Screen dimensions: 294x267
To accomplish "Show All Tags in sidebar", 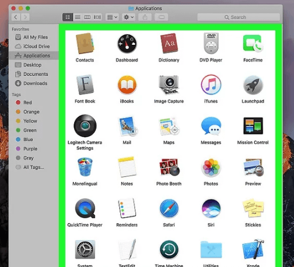I will (x=33, y=167).
